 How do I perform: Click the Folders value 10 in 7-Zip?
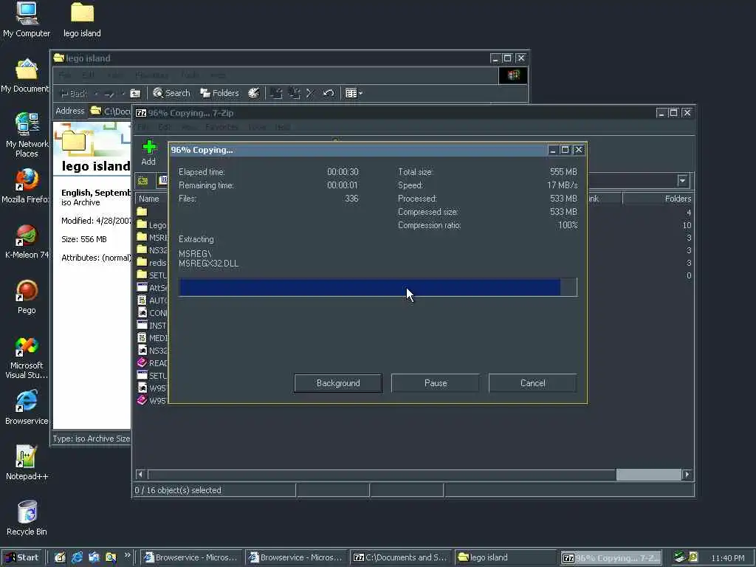(x=687, y=225)
